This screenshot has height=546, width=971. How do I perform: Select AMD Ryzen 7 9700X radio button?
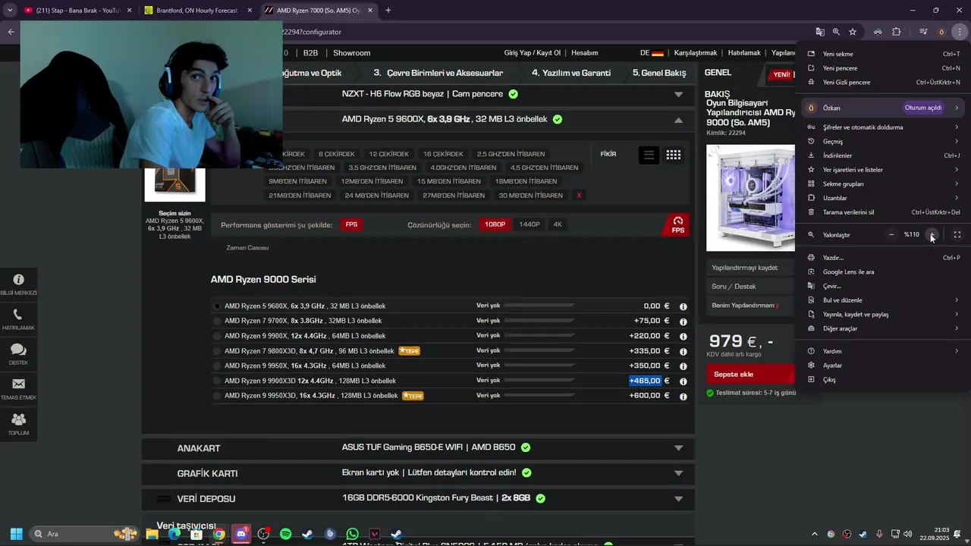(x=217, y=321)
